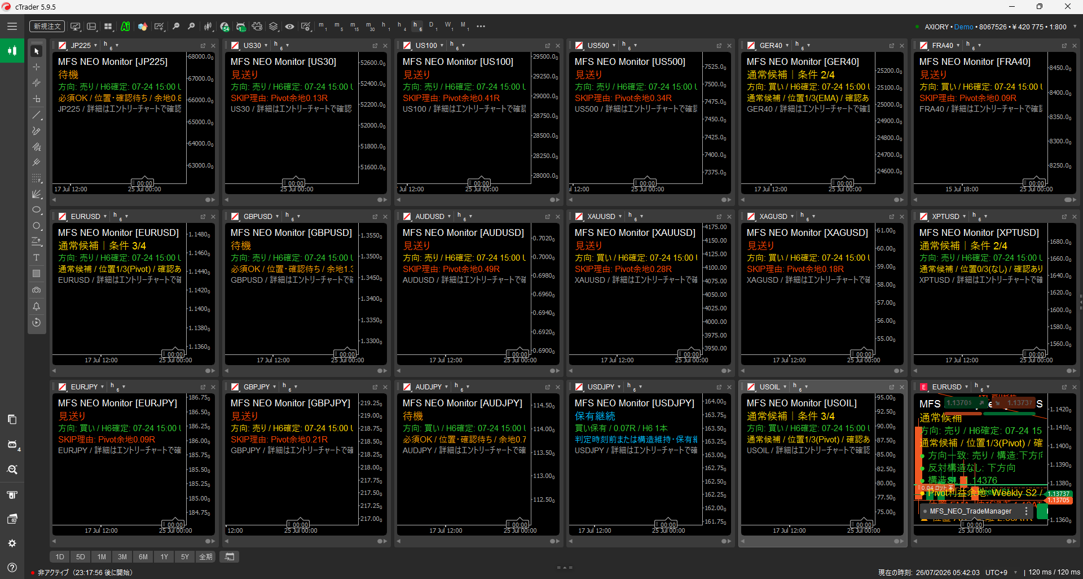Set chart range to 5Y

coord(185,557)
